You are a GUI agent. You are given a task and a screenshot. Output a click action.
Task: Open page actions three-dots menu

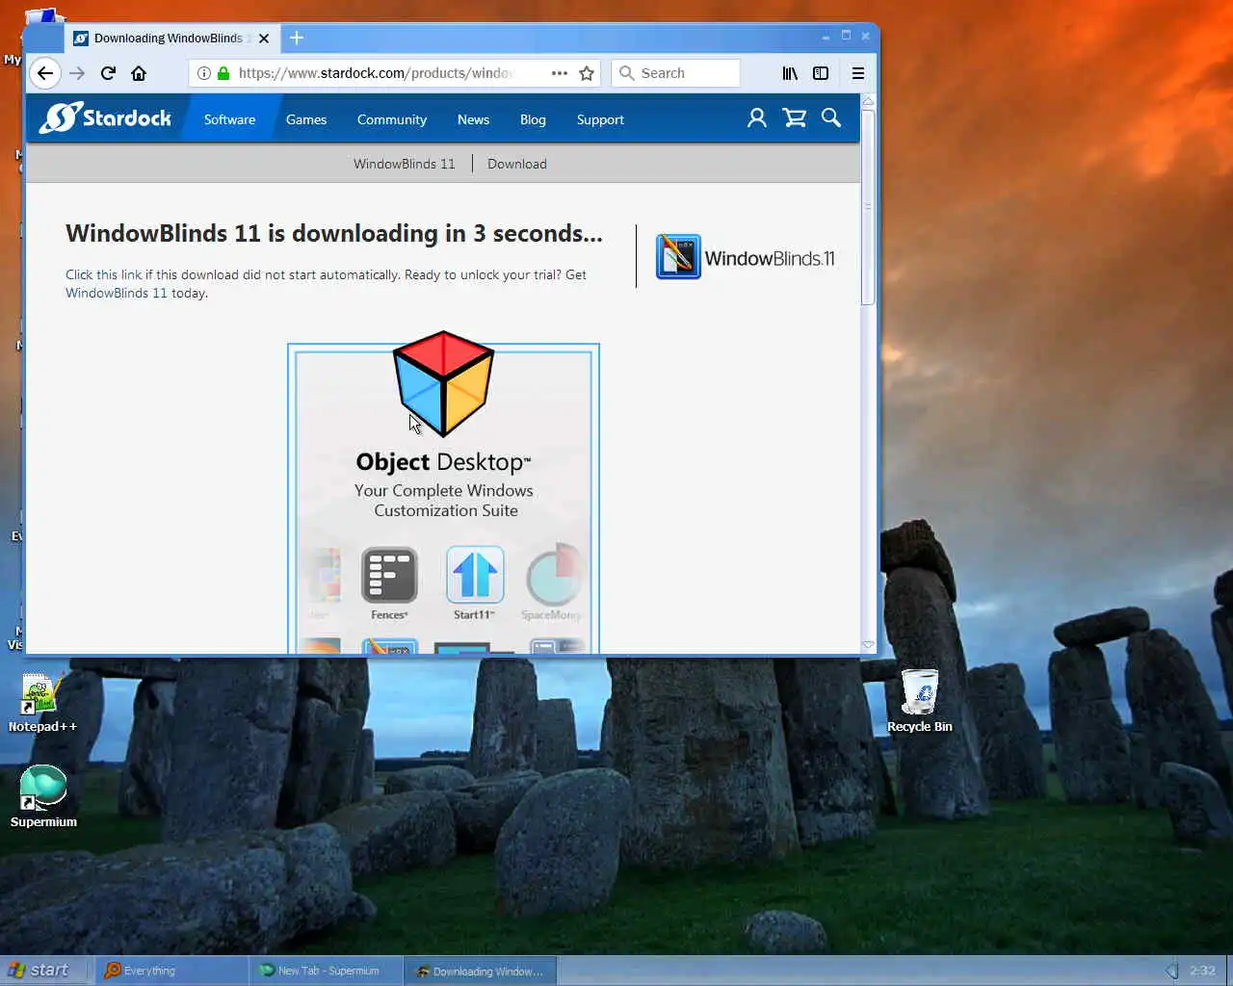point(560,73)
